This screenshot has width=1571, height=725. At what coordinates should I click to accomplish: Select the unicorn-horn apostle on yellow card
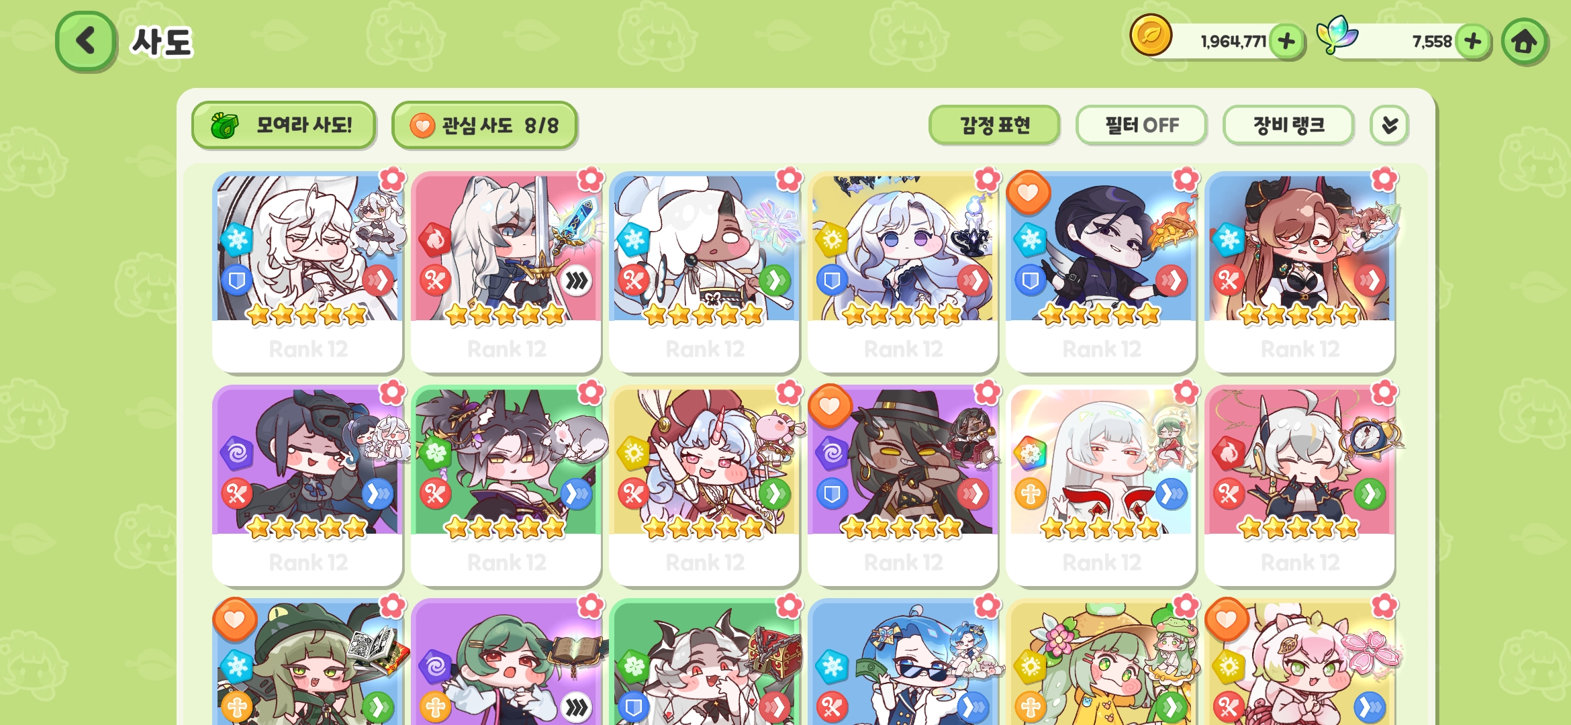point(704,485)
